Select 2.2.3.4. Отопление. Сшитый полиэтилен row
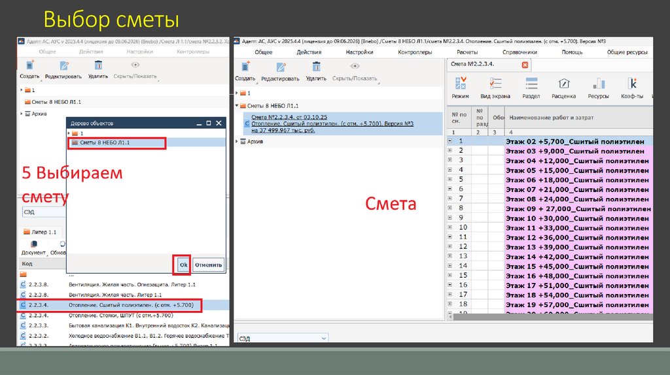The height and width of the screenshot is (375, 670). point(124,305)
